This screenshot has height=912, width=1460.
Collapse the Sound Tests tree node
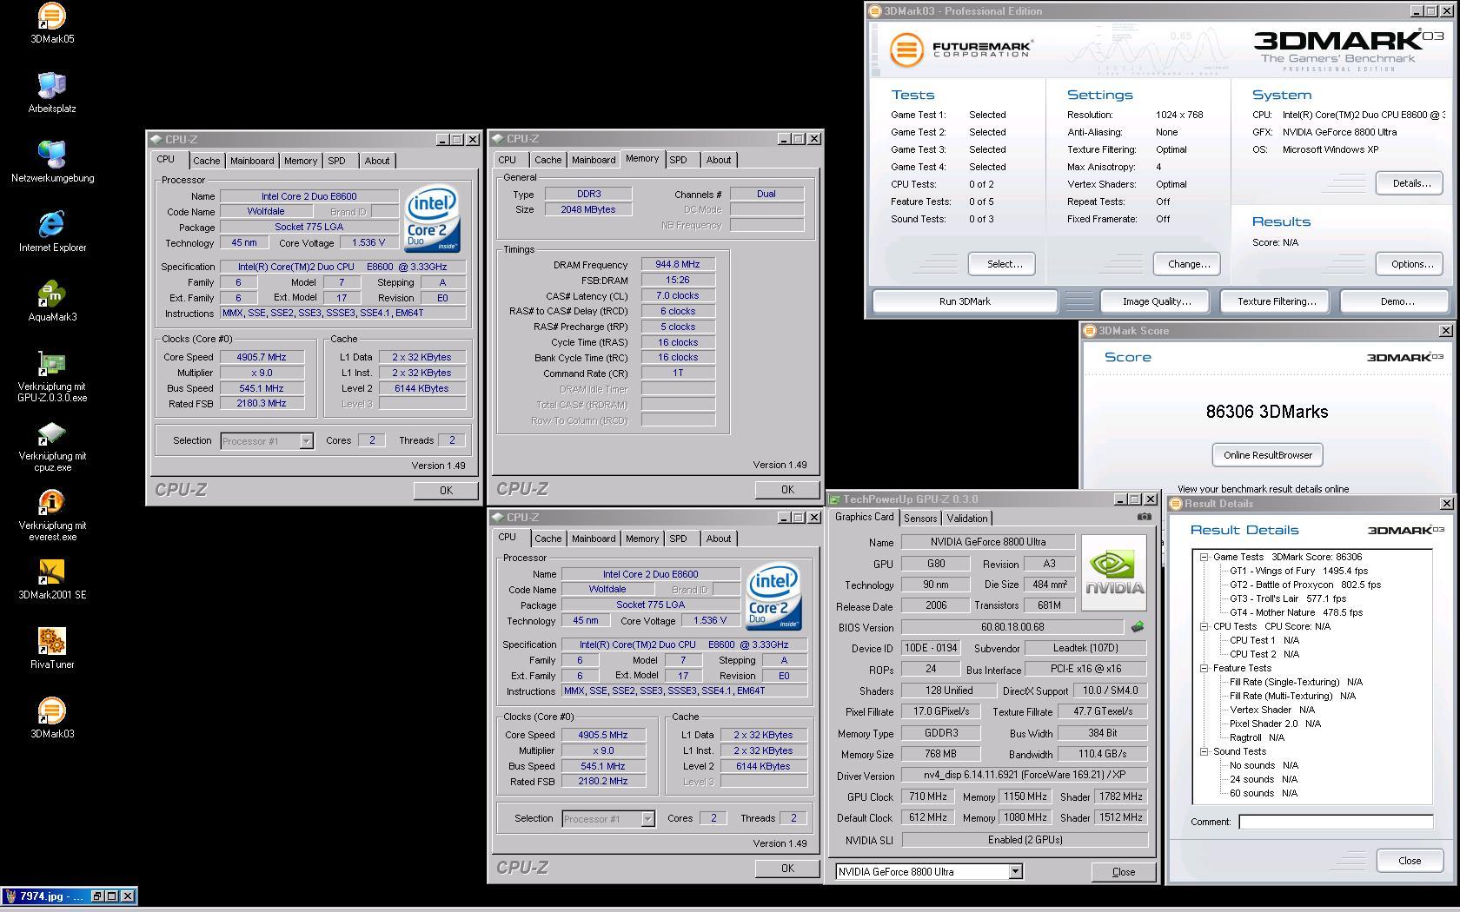coord(1204,752)
